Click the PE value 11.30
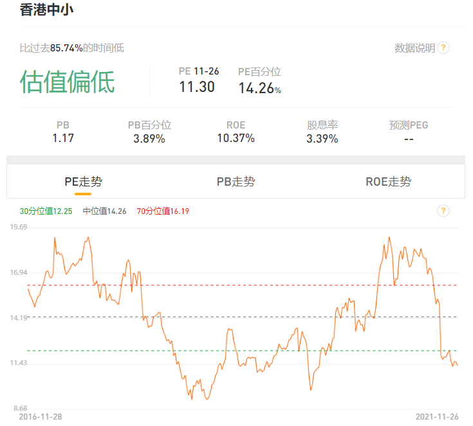The width and height of the screenshot is (473, 426). click(x=197, y=87)
